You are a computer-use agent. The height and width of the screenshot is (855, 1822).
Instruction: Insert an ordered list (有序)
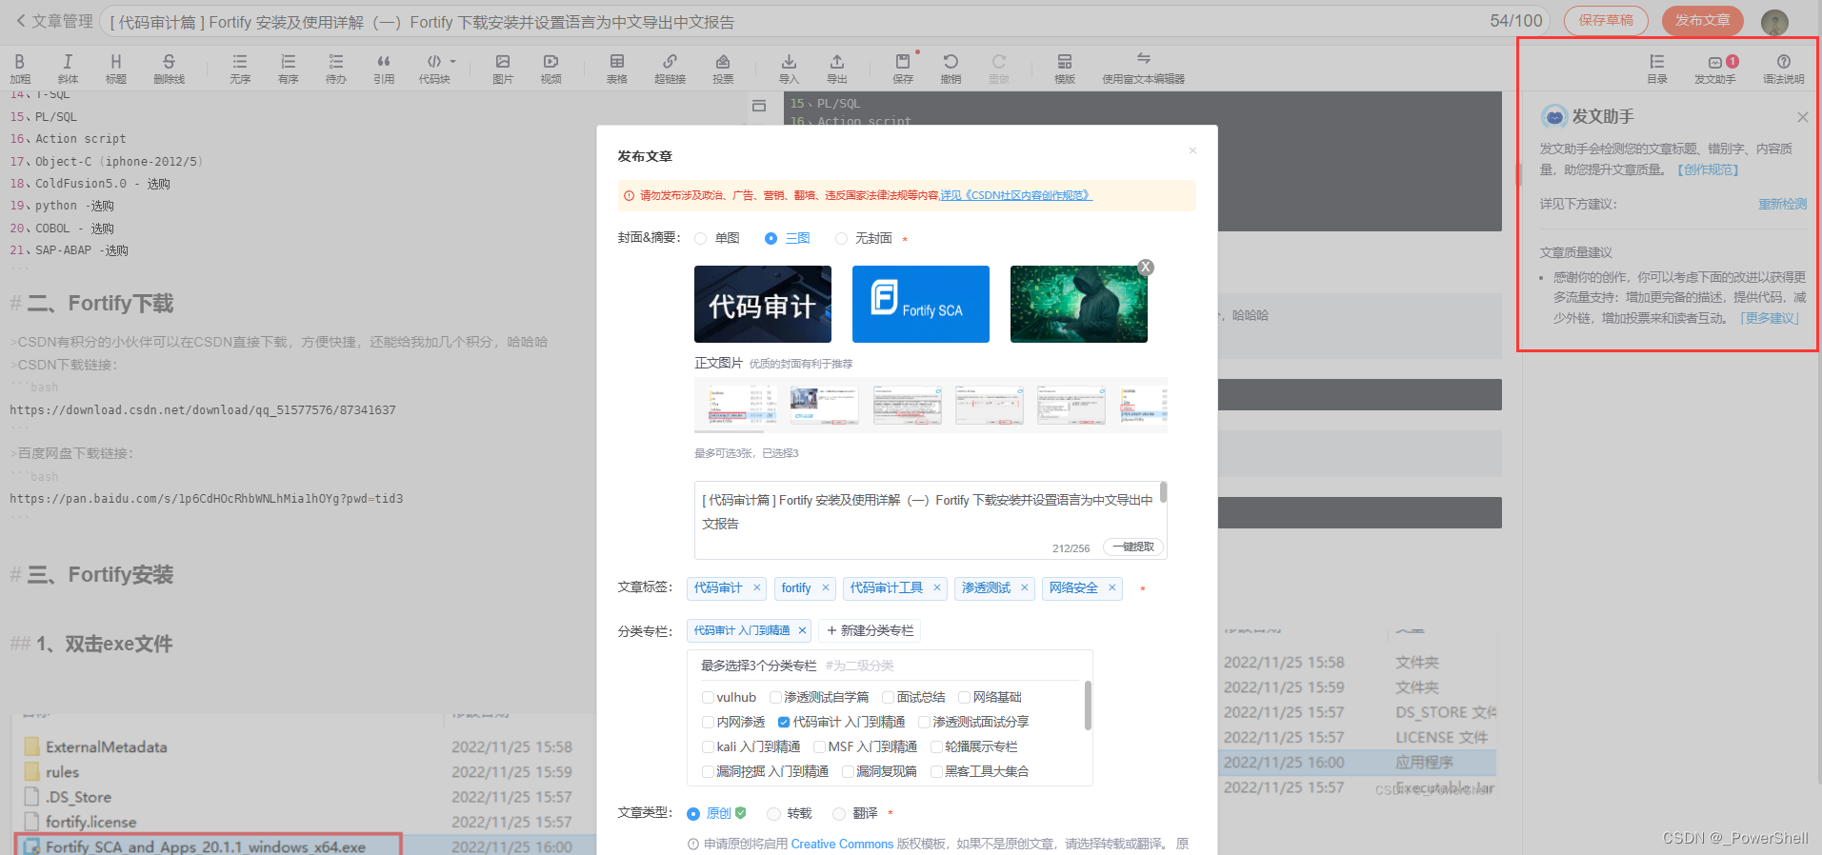click(288, 69)
